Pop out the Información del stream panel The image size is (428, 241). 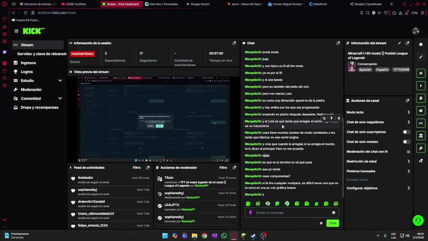click(407, 43)
